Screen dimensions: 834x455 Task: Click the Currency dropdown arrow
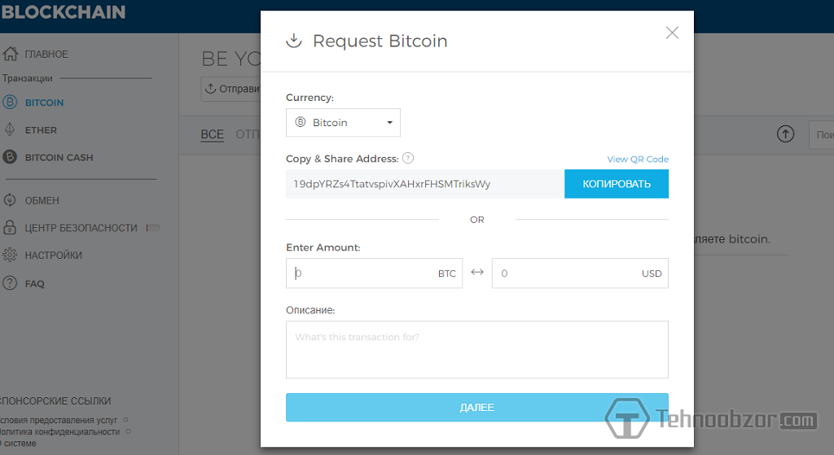(x=390, y=123)
